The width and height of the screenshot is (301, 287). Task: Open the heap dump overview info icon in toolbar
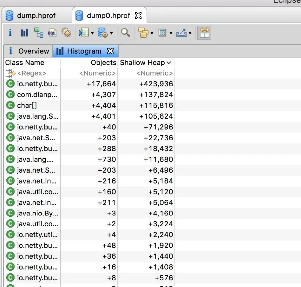(10, 33)
